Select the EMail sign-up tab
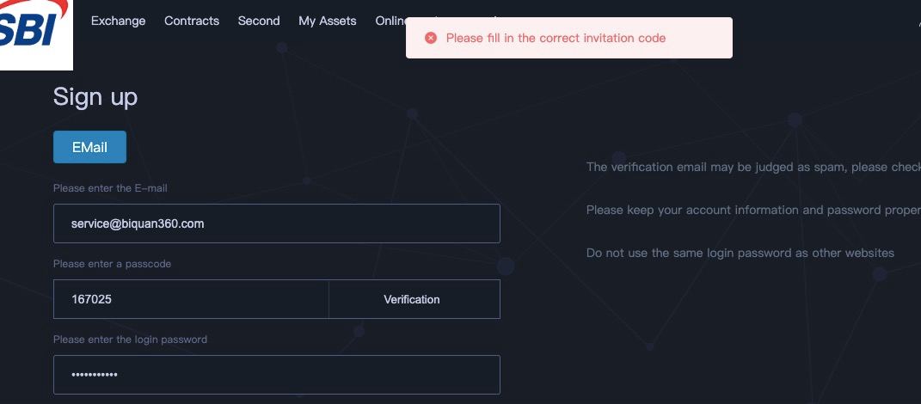Image resolution: width=921 pixels, height=404 pixels. pos(90,147)
